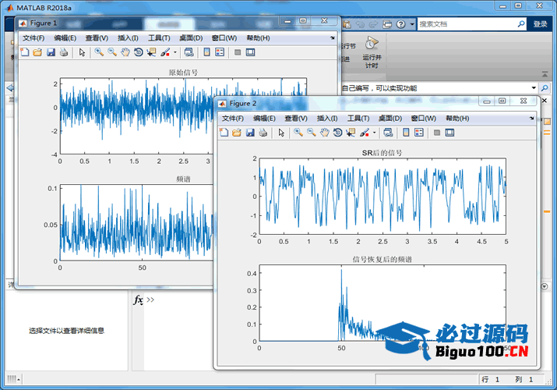Click Save icon in Figure 2 toolbar
This screenshot has height=390, width=557.
pyautogui.click(x=250, y=133)
